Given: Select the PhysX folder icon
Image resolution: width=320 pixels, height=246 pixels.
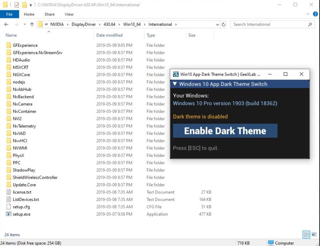Looking at the screenshot, I should 9,156.
